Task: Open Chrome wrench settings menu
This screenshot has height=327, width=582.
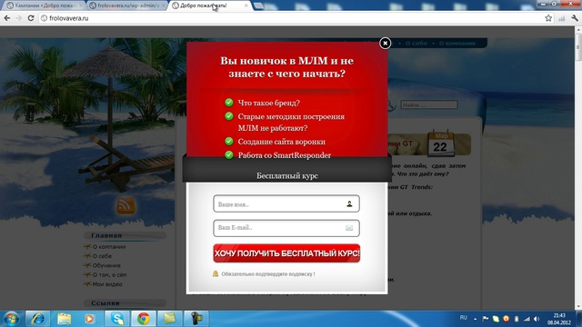Action: click(x=575, y=18)
